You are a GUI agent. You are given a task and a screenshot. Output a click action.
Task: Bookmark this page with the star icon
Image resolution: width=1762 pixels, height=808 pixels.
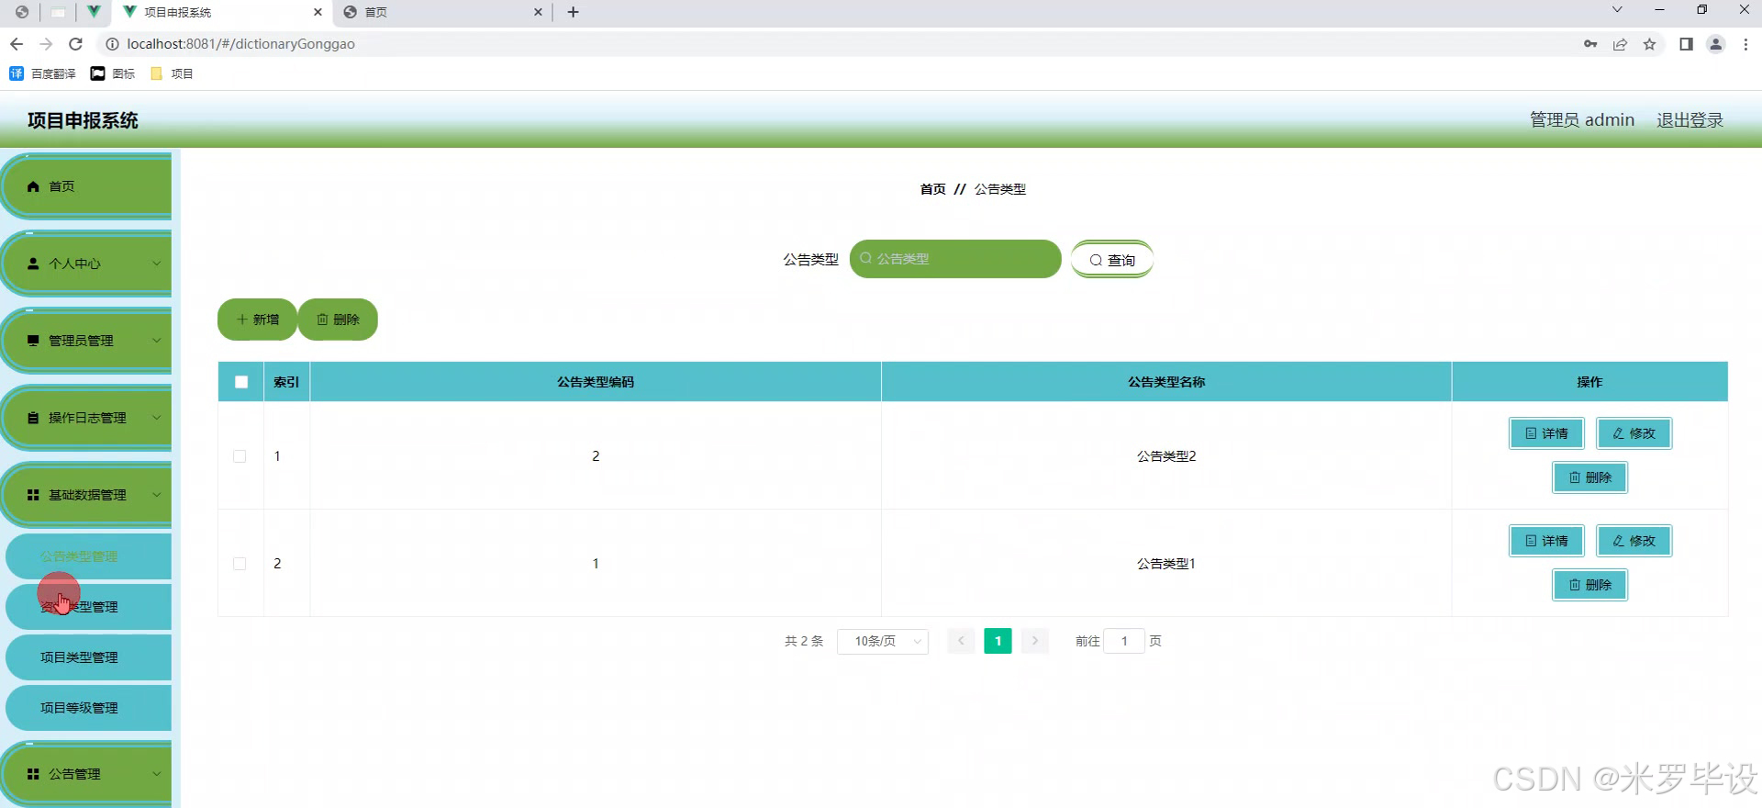(1649, 44)
